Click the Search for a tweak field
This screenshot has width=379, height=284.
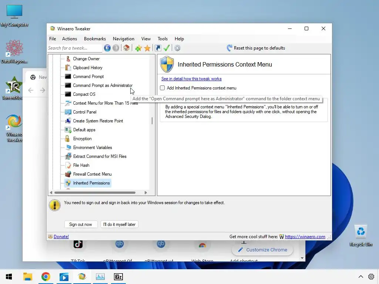75,48
